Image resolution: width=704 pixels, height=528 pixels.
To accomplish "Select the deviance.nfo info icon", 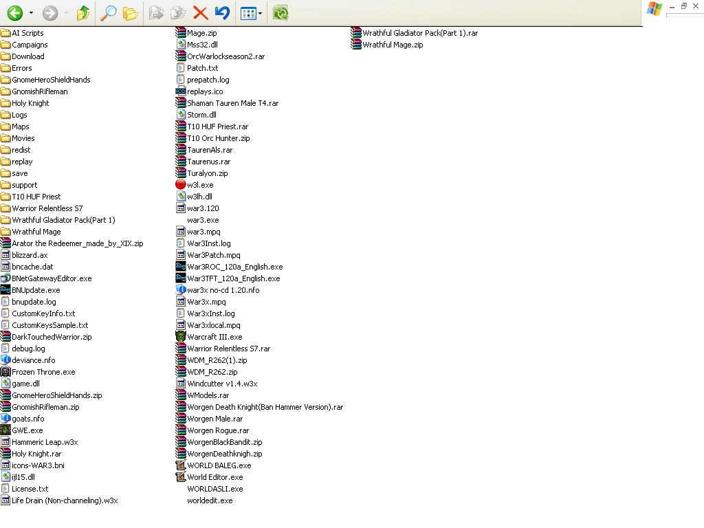I will 5,360.
